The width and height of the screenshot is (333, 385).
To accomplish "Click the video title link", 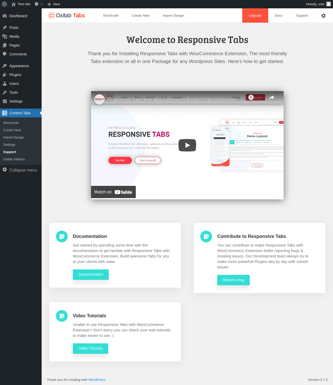I will tap(173, 100).
